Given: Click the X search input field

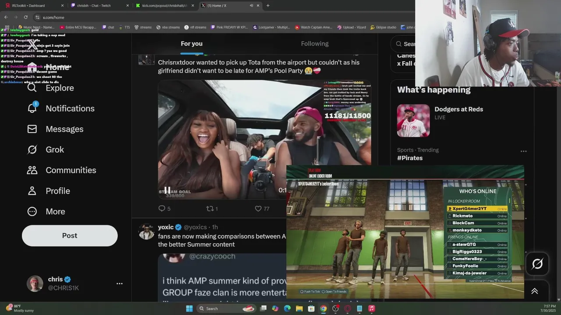Looking at the screenshot, I should tap(403, 44).
